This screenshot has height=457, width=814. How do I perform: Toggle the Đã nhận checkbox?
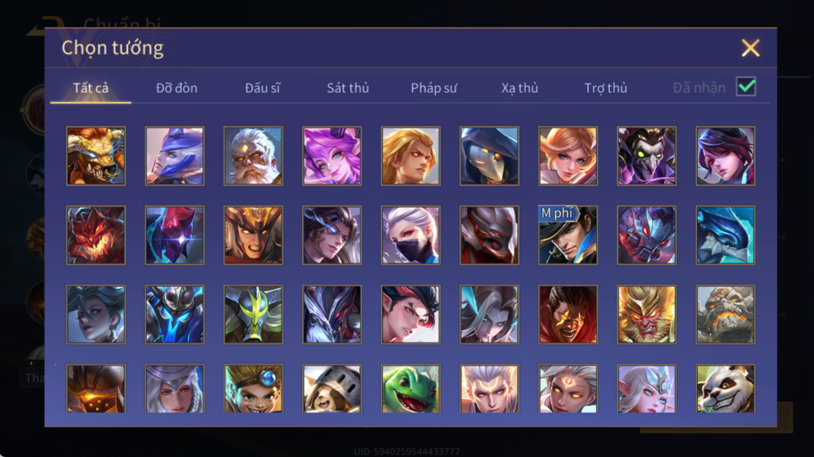(x=746, y=87)
